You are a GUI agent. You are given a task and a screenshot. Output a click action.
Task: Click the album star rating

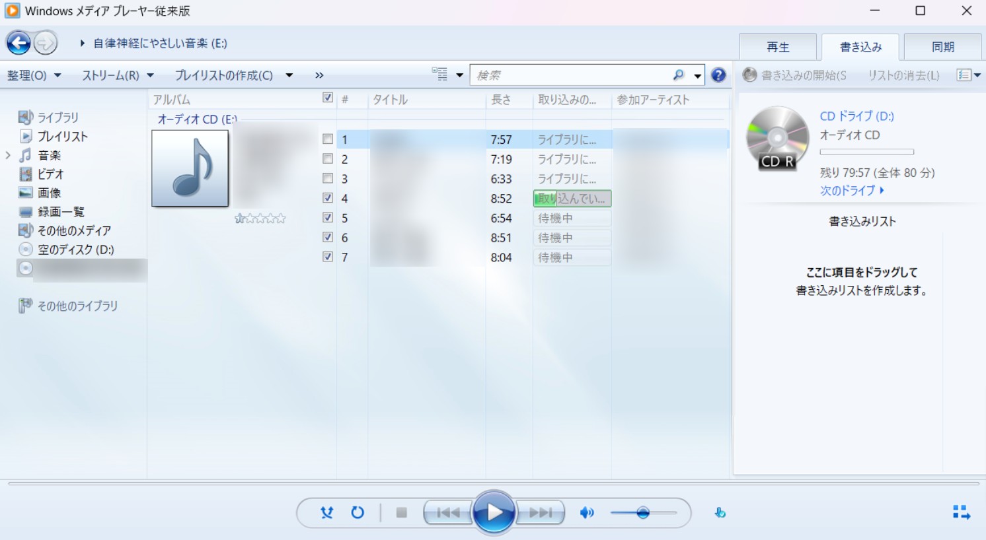click(260, 219)
